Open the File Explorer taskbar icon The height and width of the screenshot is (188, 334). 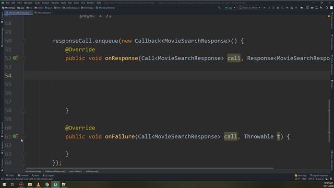[30, 184]
